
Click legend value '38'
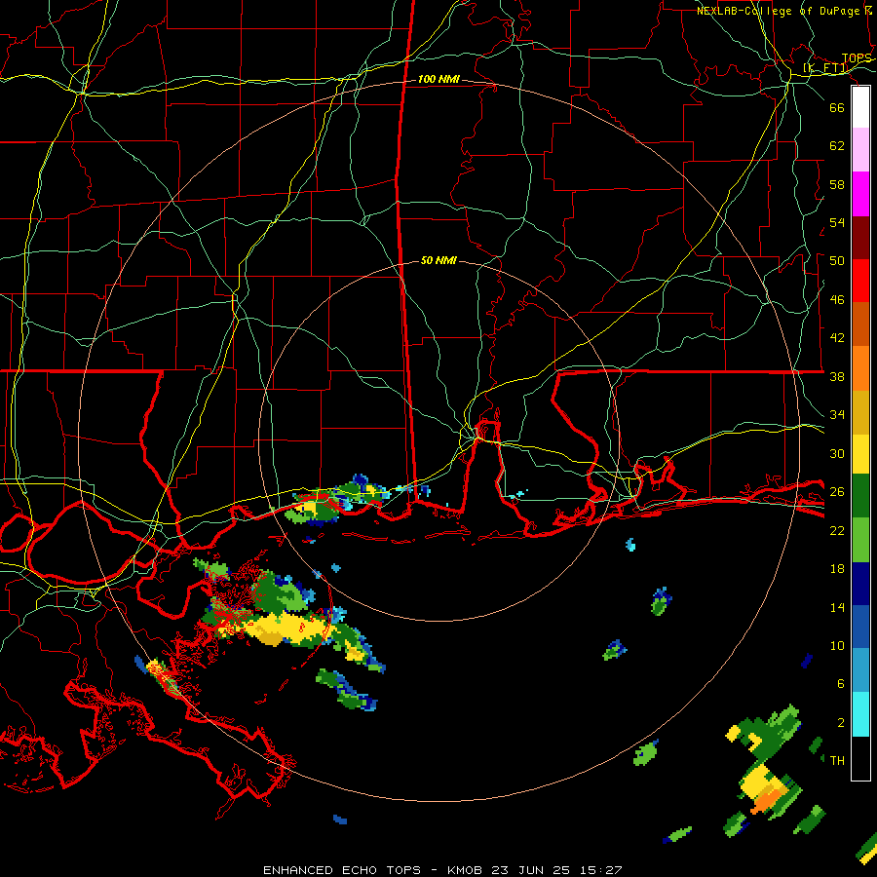click(837, 376)
